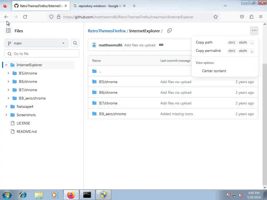Choose Copy permalink from the menu
This screenshot has height=200, width=267.
pyautogui.click(x=225, y=51)
